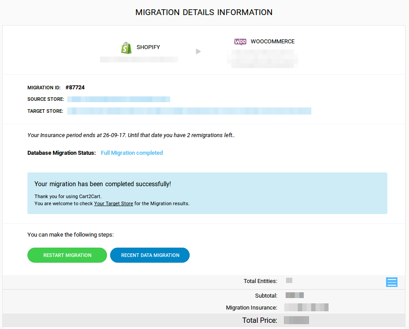Click the insurance period notice text
409x329 pixels.
[131, 135]
